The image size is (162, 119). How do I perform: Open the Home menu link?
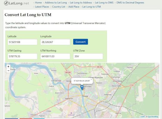point(38,2)
